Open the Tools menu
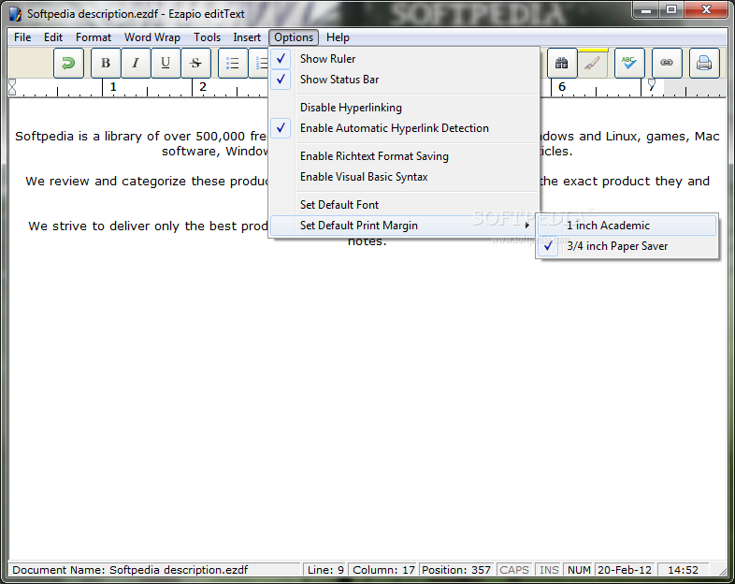Viewport: 735px width, 584px height. (207, 37)
